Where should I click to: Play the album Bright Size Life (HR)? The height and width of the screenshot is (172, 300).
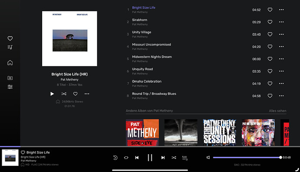pos(52,94)
